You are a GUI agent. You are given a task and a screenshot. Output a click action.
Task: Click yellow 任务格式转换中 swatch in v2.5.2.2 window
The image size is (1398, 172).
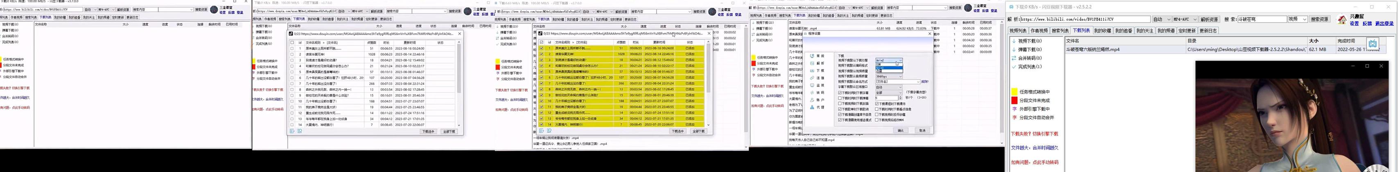(x=1014, y=92)
